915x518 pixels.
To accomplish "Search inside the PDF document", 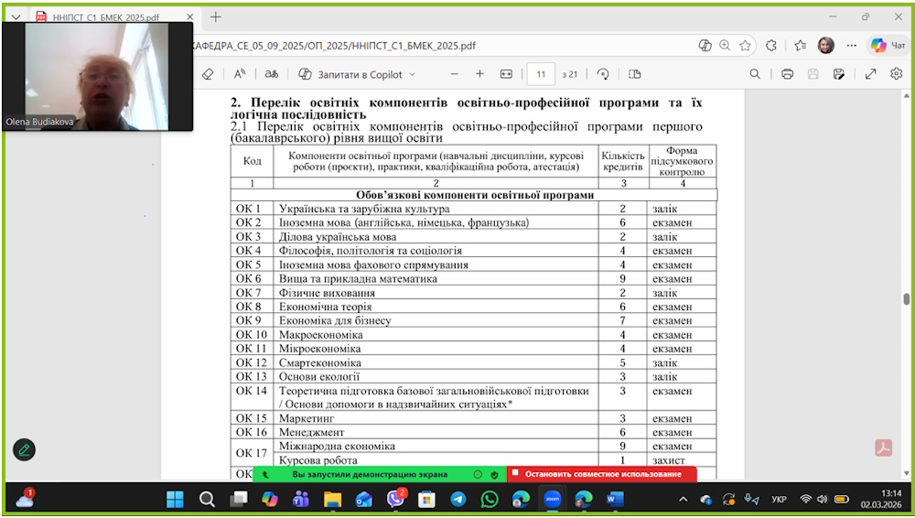I will click(755, 74).
